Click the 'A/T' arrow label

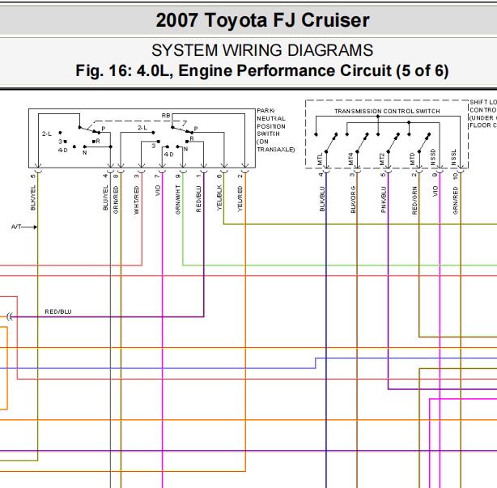tap(16, 227)
